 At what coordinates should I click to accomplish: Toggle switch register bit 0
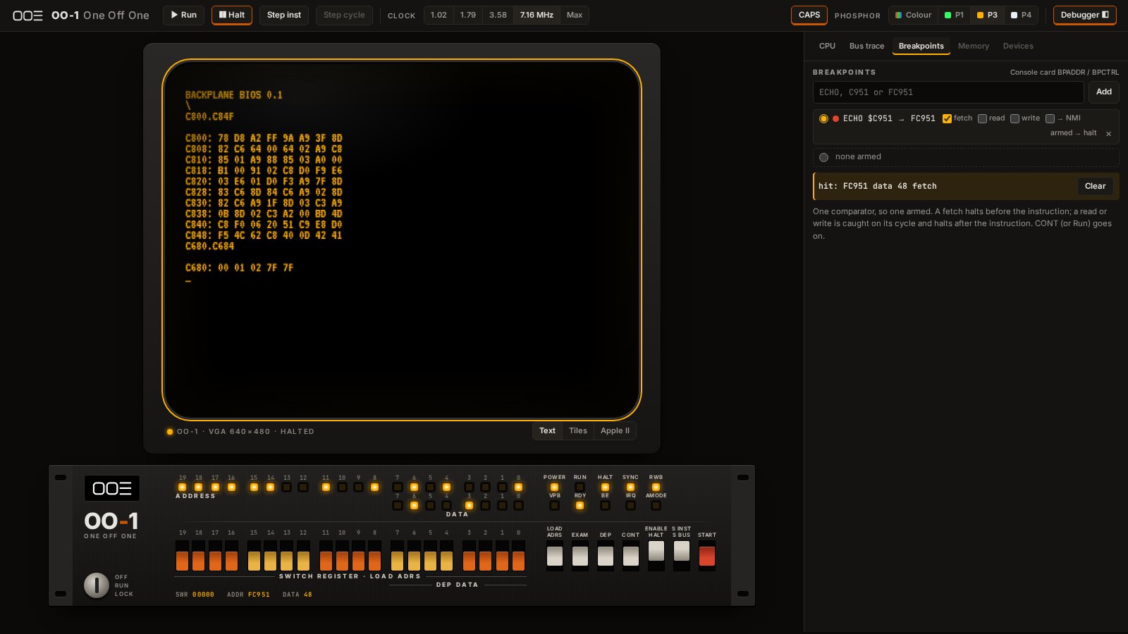[x=518, y=556]
